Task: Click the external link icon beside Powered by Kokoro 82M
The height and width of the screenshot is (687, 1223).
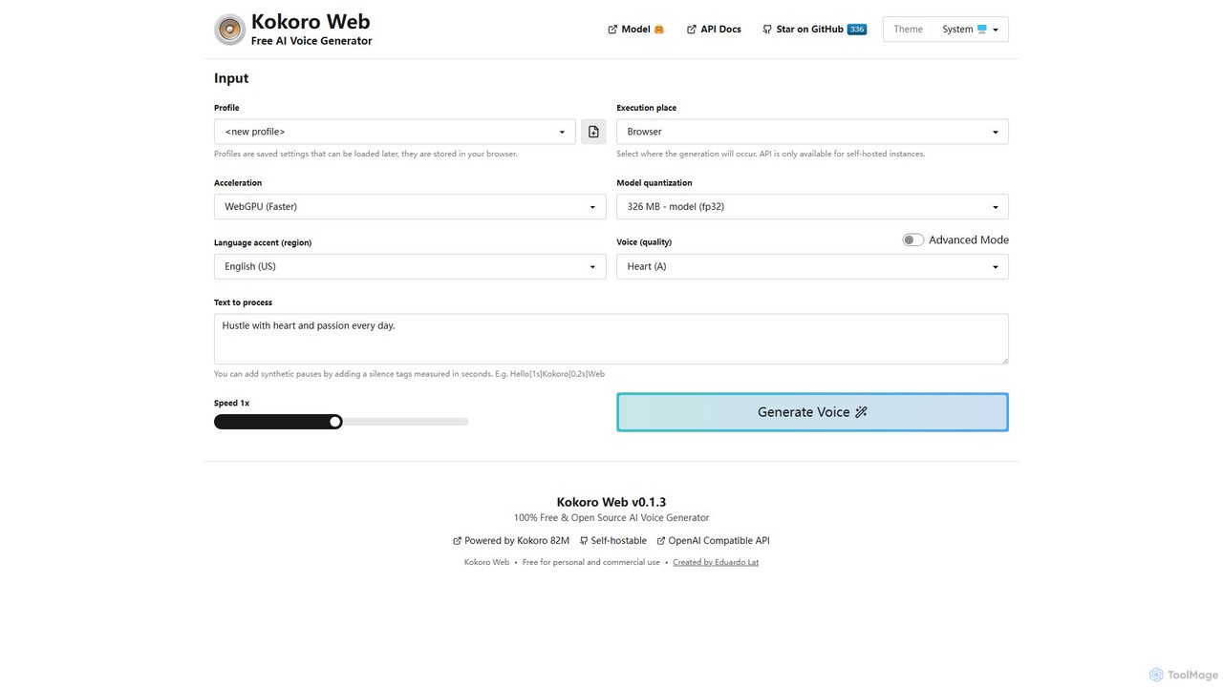Action: (457, 541)
